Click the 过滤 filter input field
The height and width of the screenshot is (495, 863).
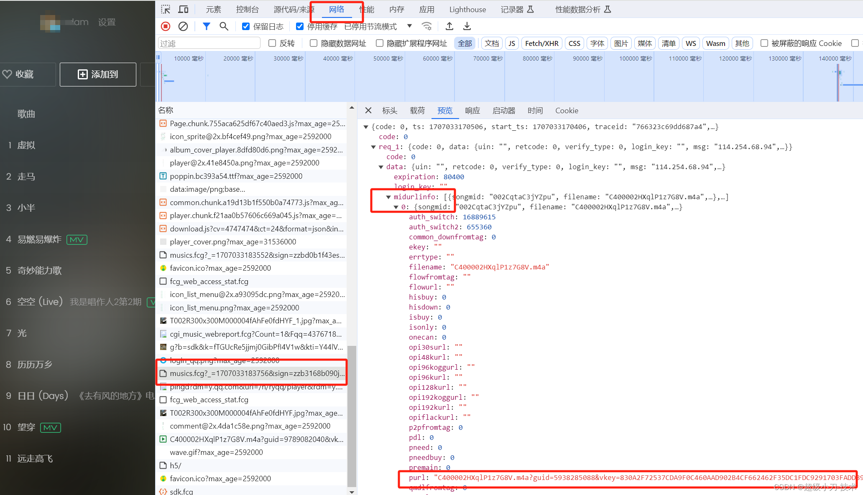point(209,43)
